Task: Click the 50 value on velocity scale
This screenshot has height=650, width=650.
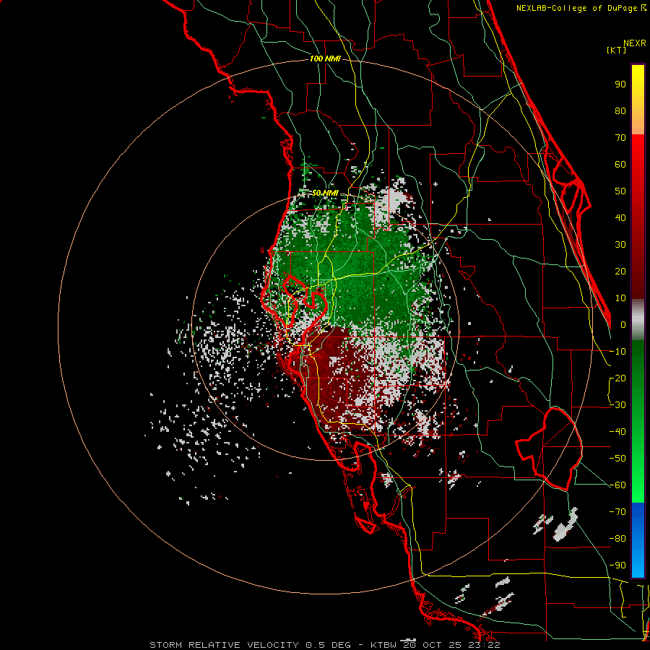Action: [620, 191]
